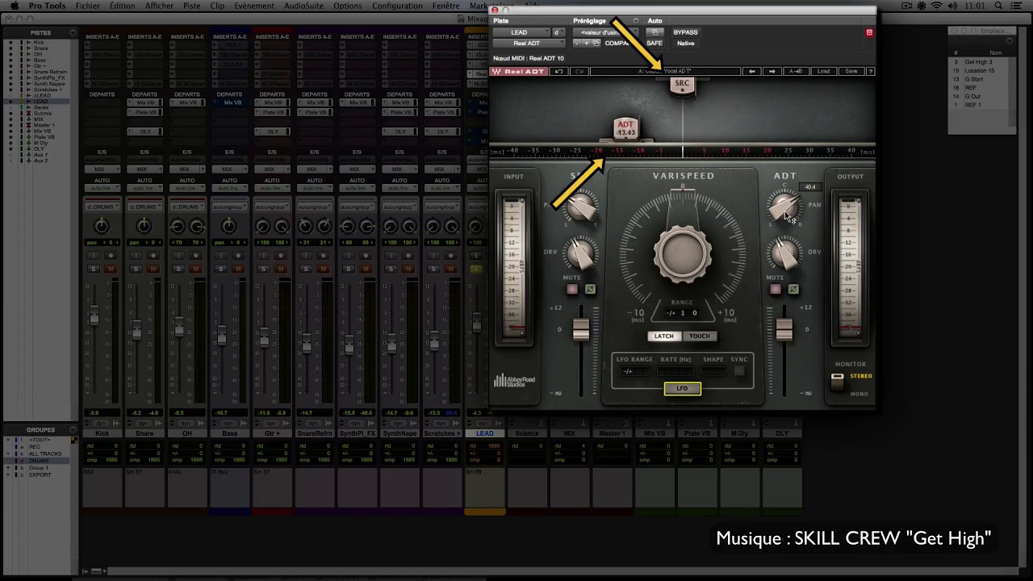Viewport: 1033px width, 581px height.
Task: Turn the large Varispeed center knob
Action: pyautogui.click(x=683, y=254)
